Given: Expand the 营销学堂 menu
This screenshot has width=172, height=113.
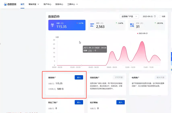Looking at the screenshot, I should [x=34, y=4].
